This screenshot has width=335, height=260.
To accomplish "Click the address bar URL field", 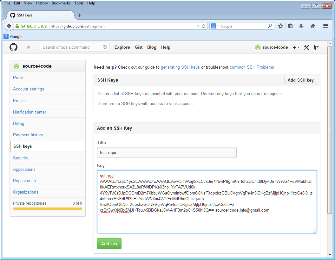I will click(x=122, y=26).
